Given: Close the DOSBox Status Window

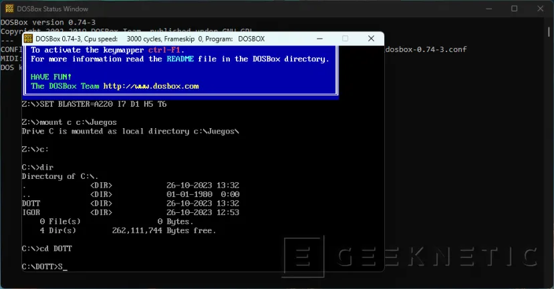Looking at the screenshot, I should tap(540, 9).
